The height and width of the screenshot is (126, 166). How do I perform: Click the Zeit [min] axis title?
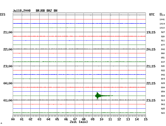click(79, 122)
